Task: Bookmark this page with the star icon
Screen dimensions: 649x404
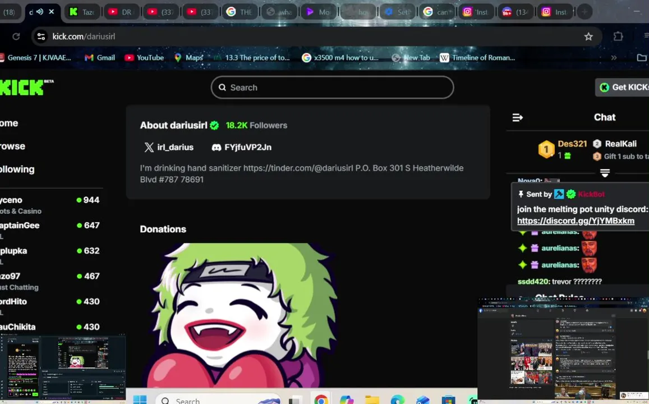Action: point(588,36)
